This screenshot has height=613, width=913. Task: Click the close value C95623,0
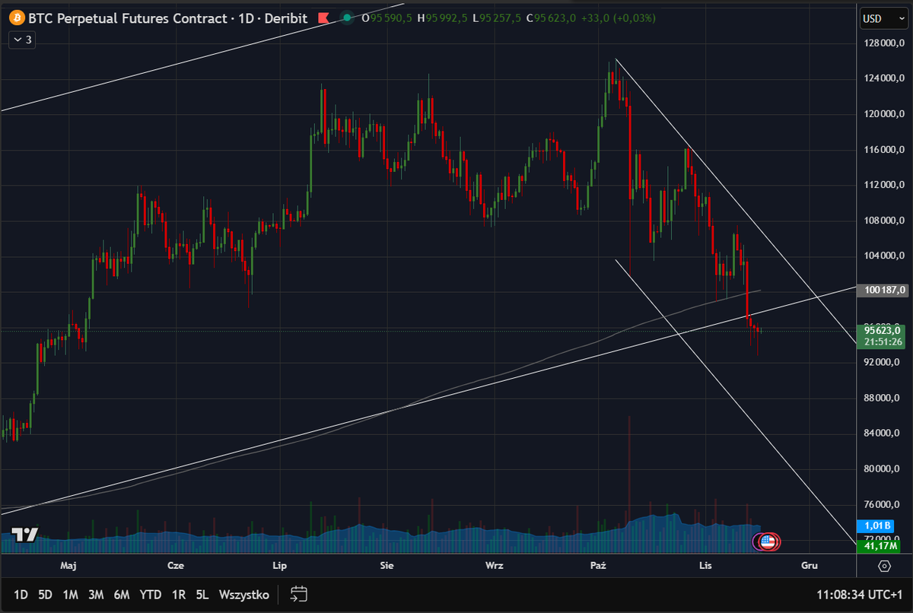point(551,17)
